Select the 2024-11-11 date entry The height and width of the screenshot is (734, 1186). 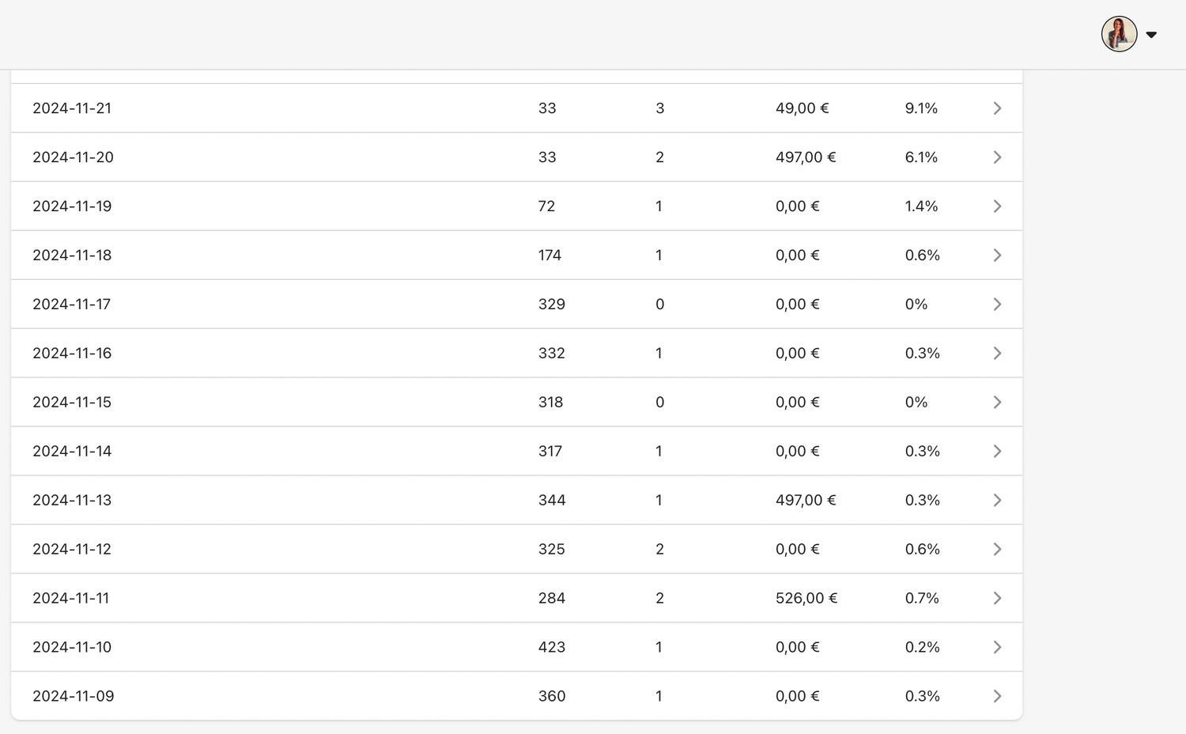pos(71,599)
